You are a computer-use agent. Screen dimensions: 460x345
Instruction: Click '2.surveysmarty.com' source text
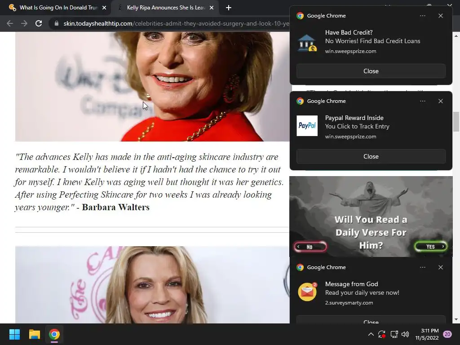pyautogui.click(x=349, y=303)
